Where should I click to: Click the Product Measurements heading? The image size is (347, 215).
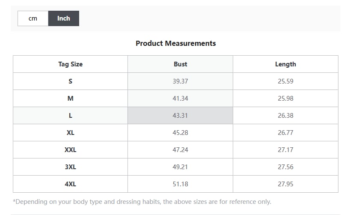click(x=175, y=43)
